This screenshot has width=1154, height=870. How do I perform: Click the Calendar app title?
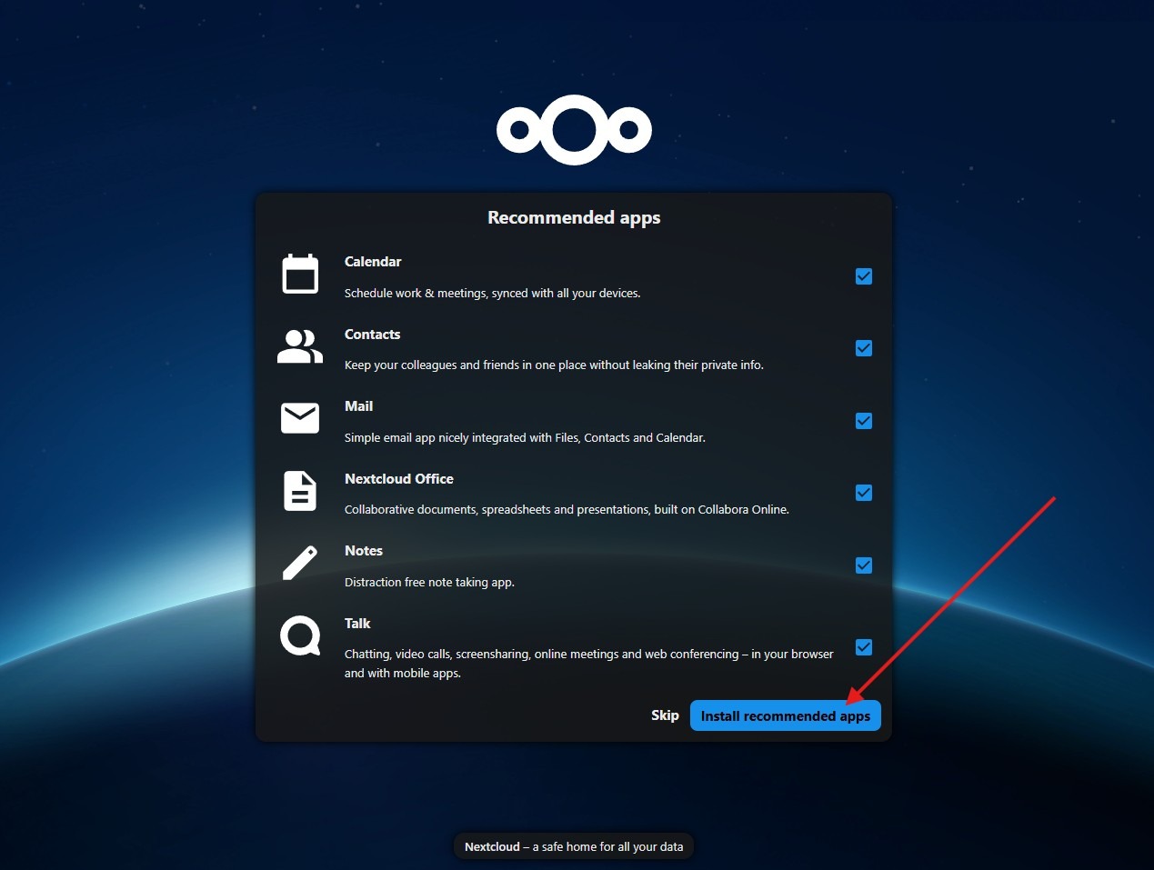373,262
